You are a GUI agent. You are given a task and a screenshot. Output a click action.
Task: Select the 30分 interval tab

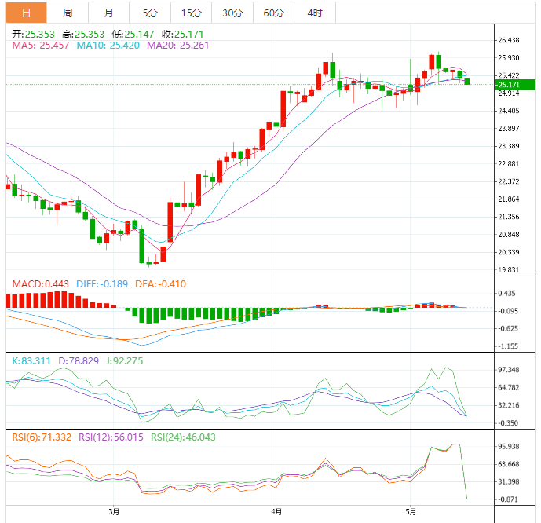[232, 13]
